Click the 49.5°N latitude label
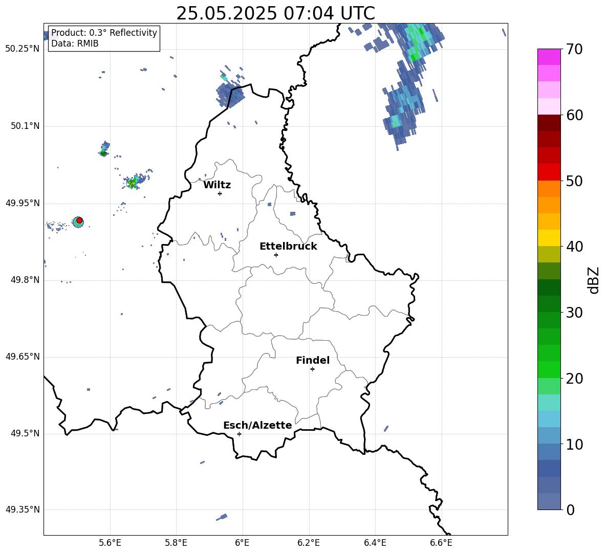 pyautogui.click(x=25, y=433)
